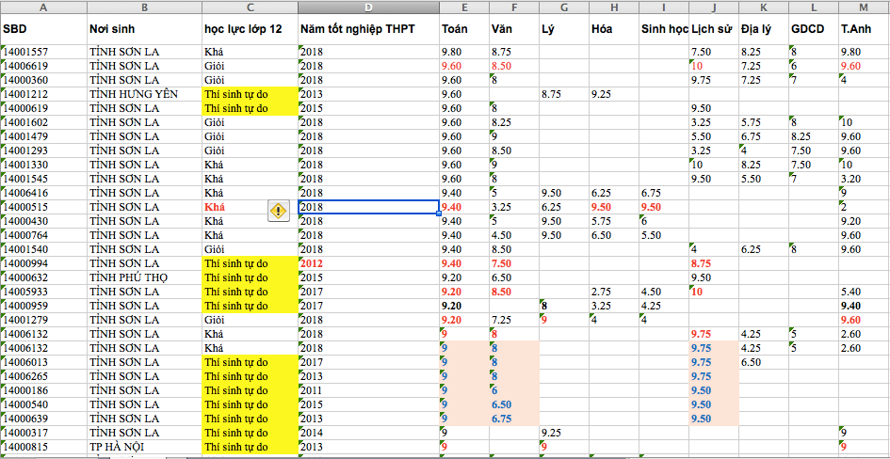Select the 'Toán' header cell
Image resolution: width=890 pixels, height=459 pixels.
[462, 29]
